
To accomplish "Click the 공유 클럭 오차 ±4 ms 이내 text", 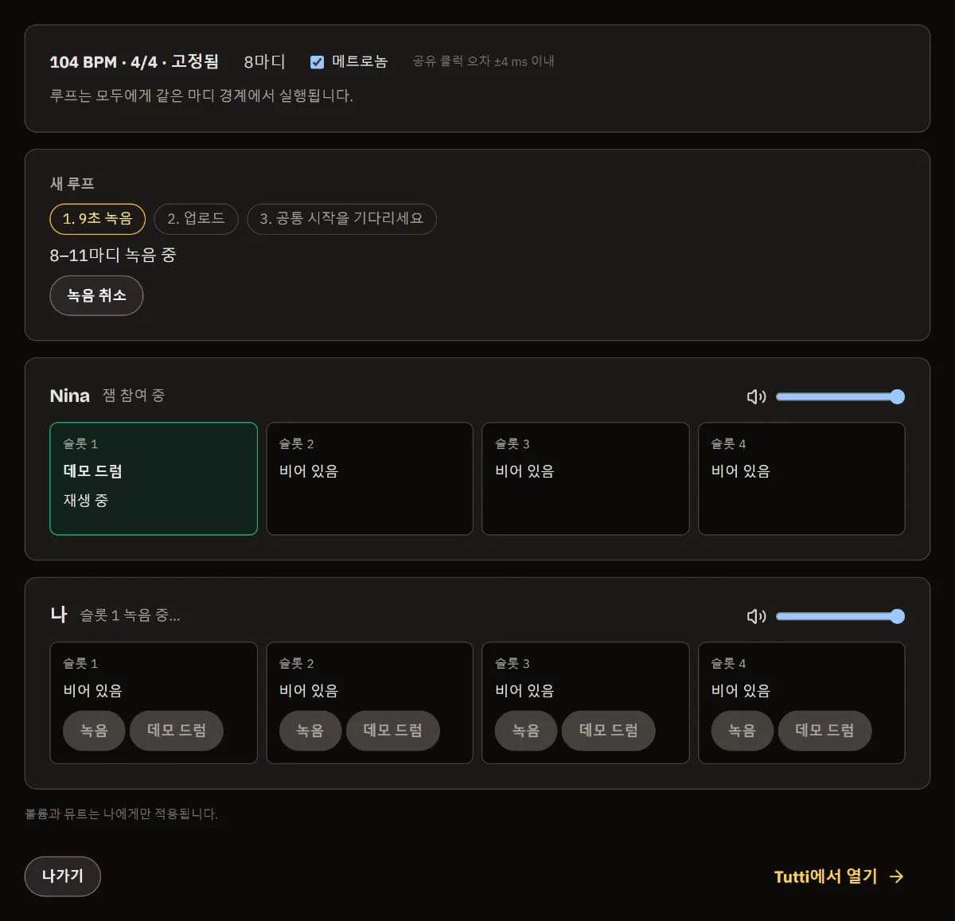I will (483, 61).
